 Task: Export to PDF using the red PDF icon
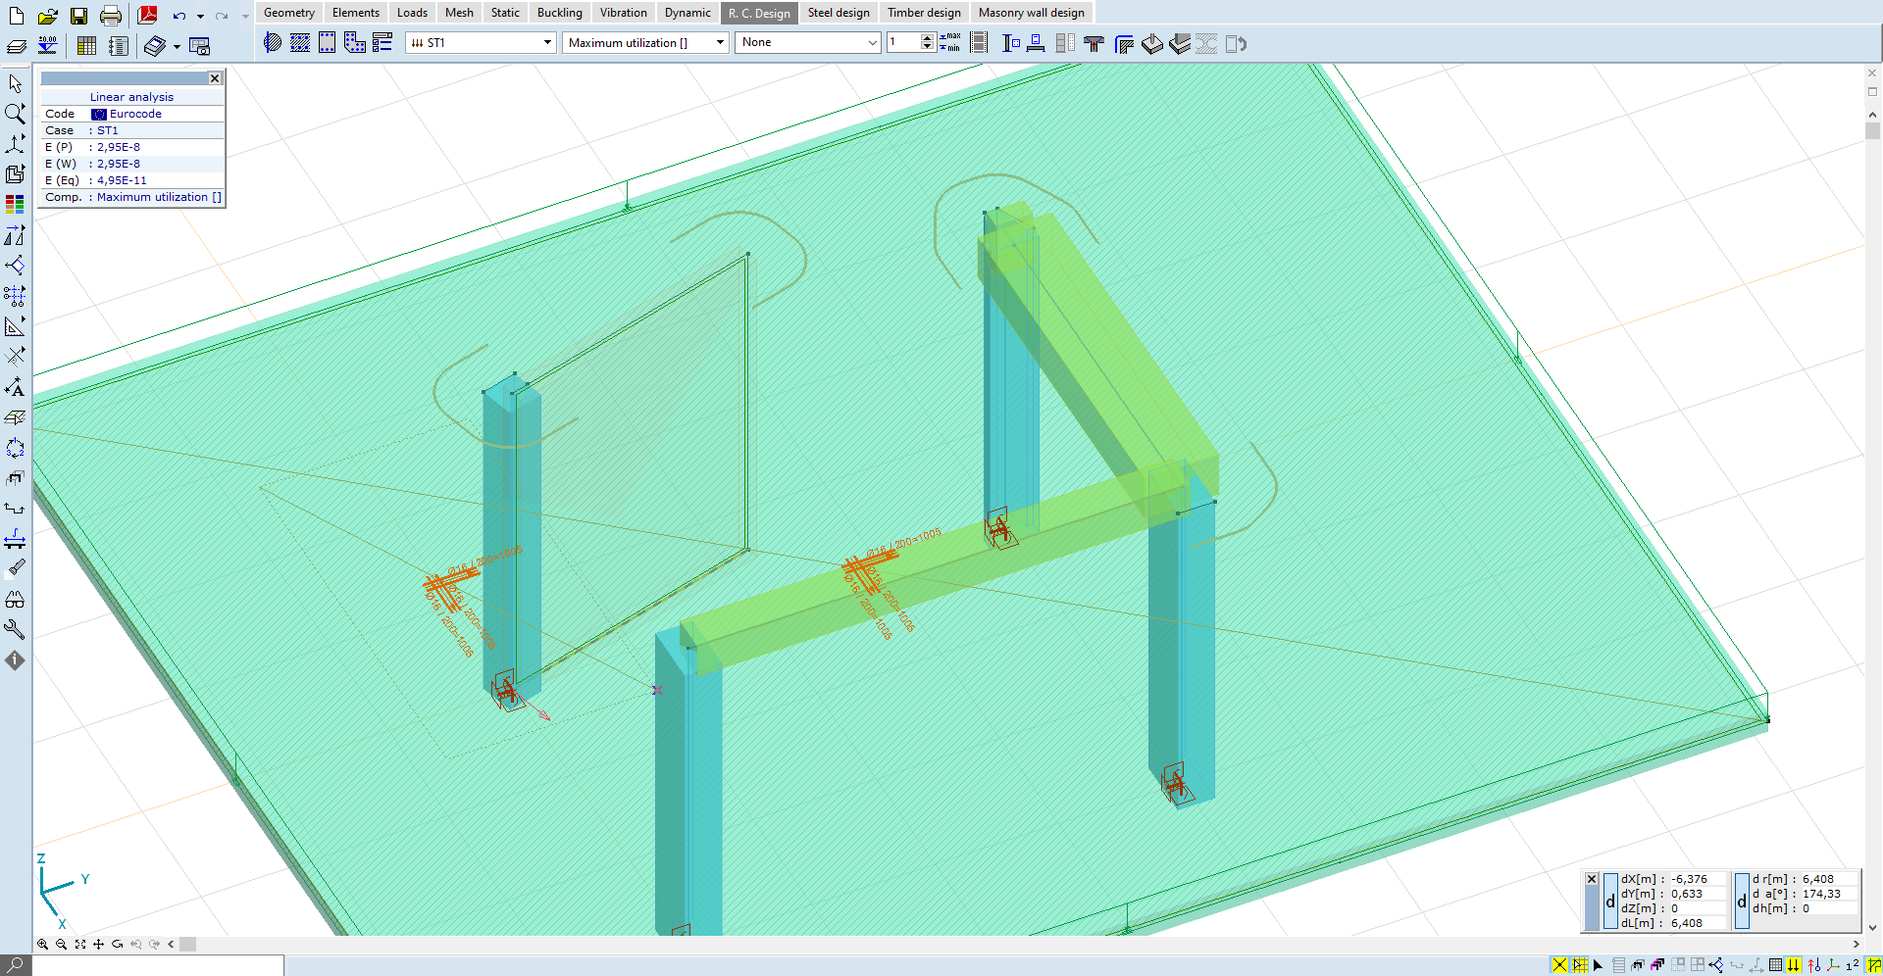(x=148, y=16)
